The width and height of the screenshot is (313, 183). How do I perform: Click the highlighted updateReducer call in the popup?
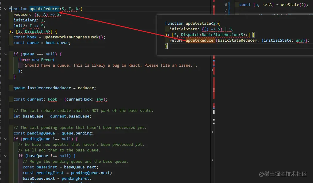click(201, 40)
